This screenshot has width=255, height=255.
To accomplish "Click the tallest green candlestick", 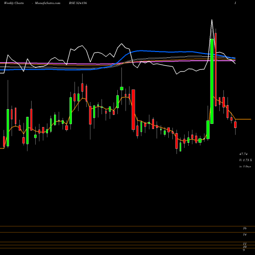I will tap(212, 81).
